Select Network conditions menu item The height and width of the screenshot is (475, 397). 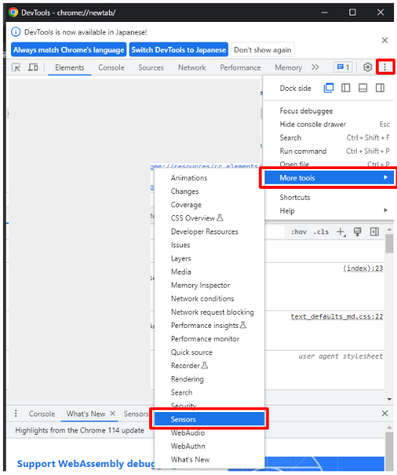[209, 299]
